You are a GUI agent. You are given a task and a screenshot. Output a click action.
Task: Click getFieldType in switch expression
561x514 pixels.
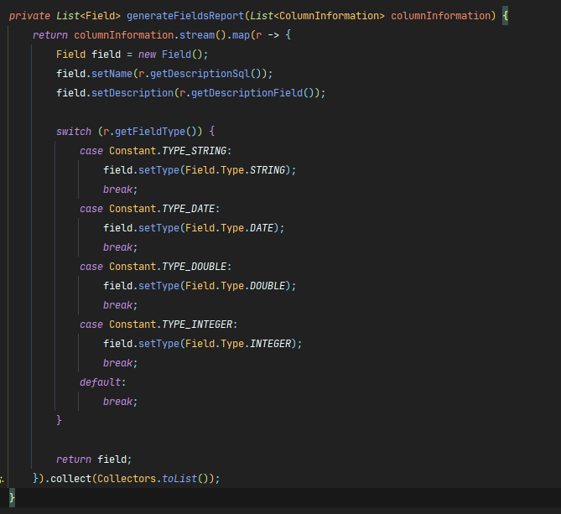coord(150,132)
